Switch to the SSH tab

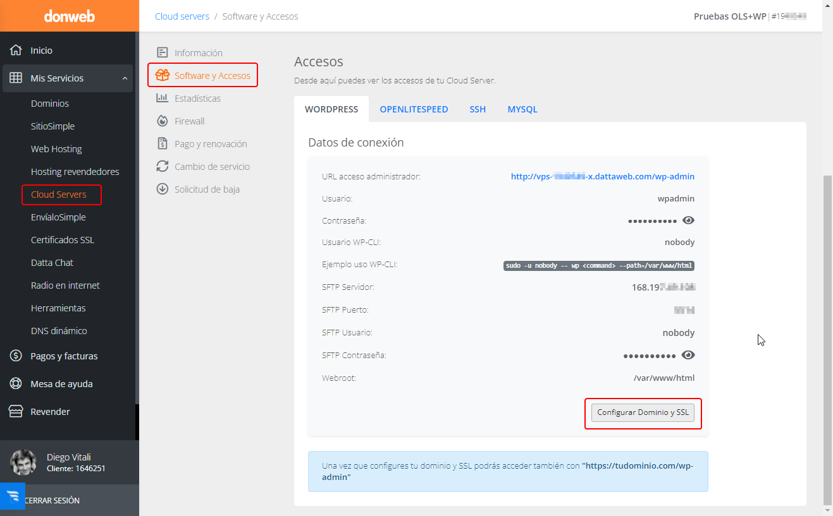478,109
